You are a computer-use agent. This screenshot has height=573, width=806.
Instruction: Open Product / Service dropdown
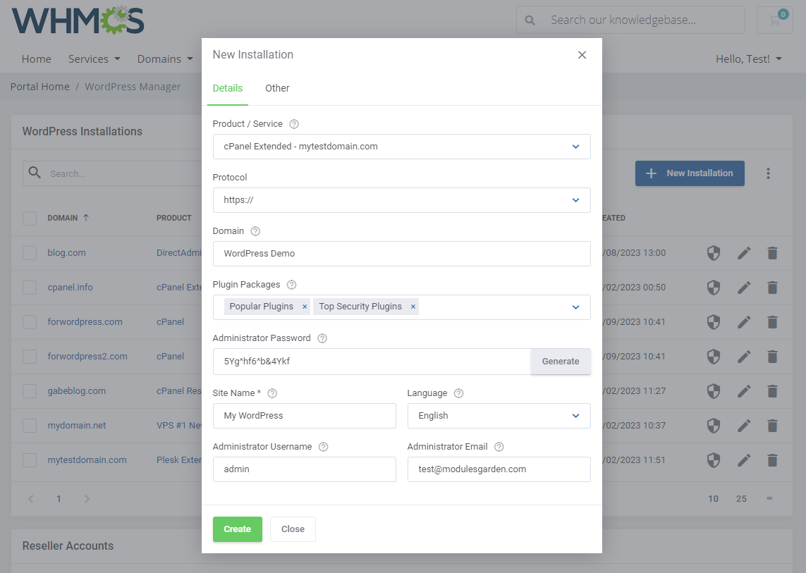click(401, 147)
